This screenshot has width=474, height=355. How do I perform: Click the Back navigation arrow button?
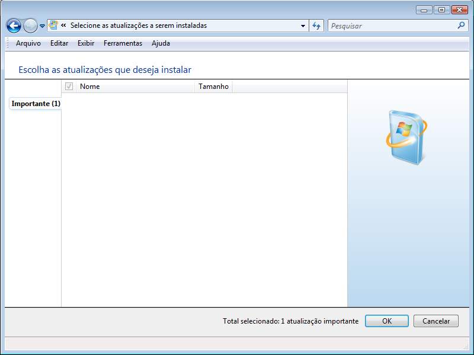coord(14,25)
